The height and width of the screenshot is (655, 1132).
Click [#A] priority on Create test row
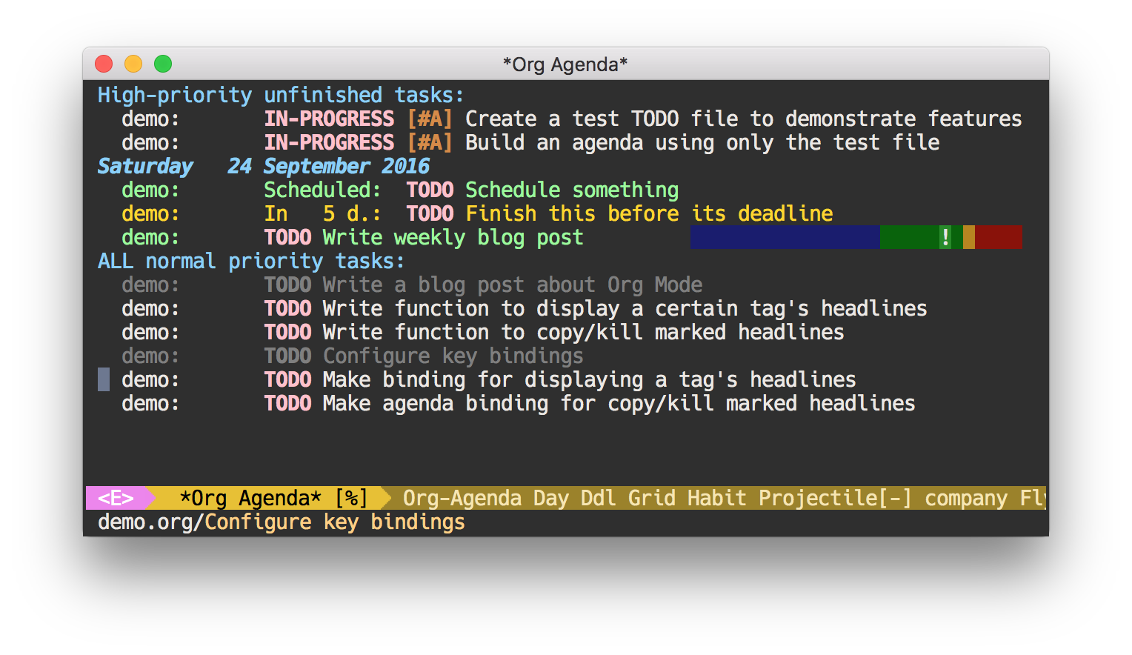[430, 119]
